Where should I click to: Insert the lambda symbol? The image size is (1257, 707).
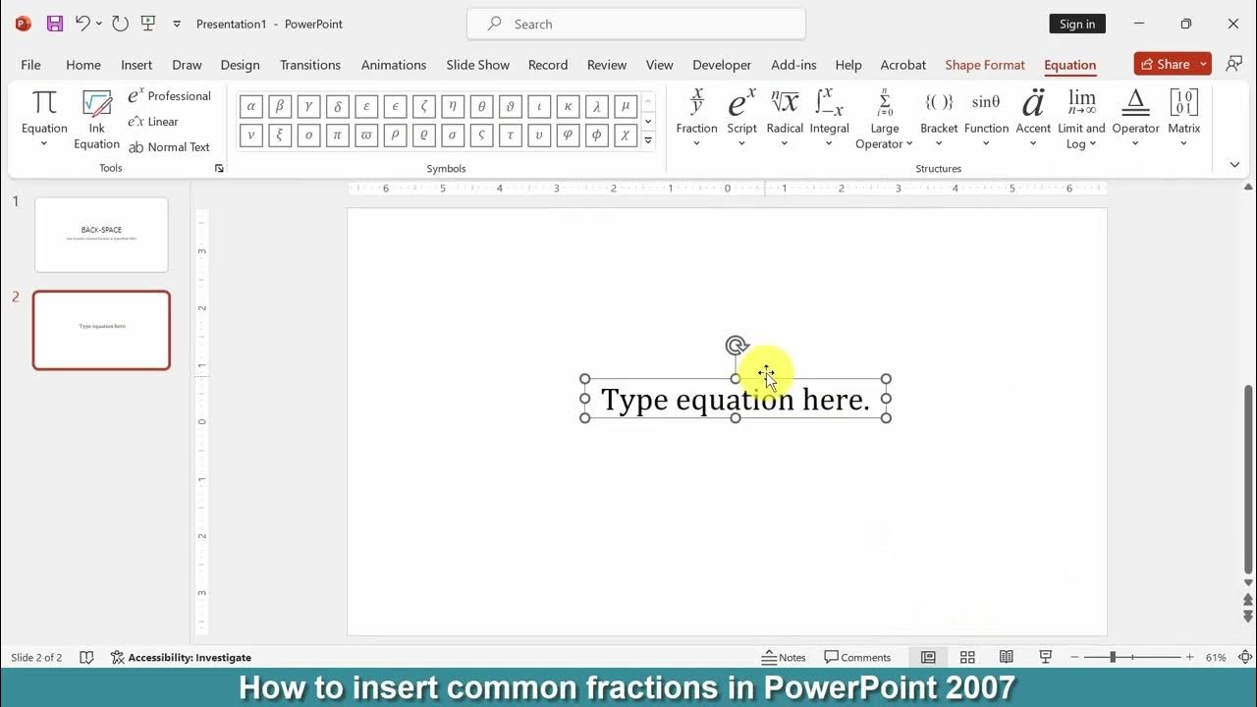[x=596, y=106]
